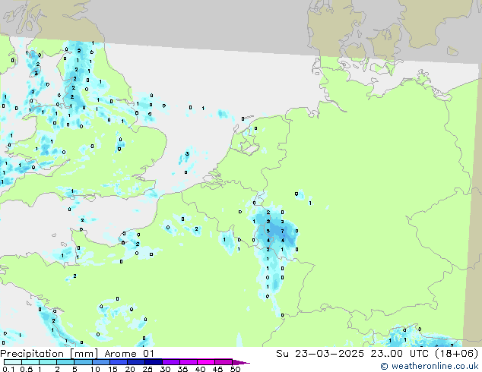The height and width of the screenshot is (372, 482).
Task: Click the 20–25 mm legend color box
Action: click(x=135, y=362)
